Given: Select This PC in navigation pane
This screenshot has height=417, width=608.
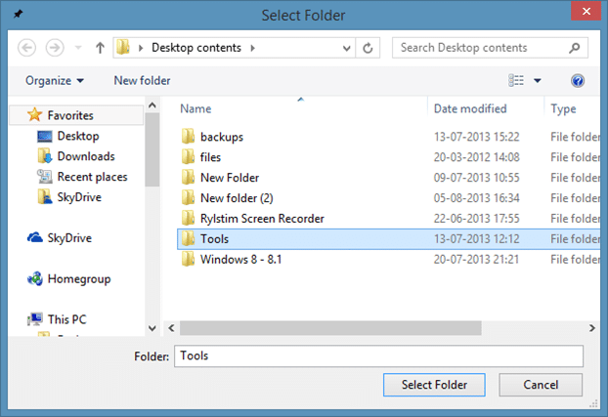Looking at the screenshot, I should click(x=66, y=319).
